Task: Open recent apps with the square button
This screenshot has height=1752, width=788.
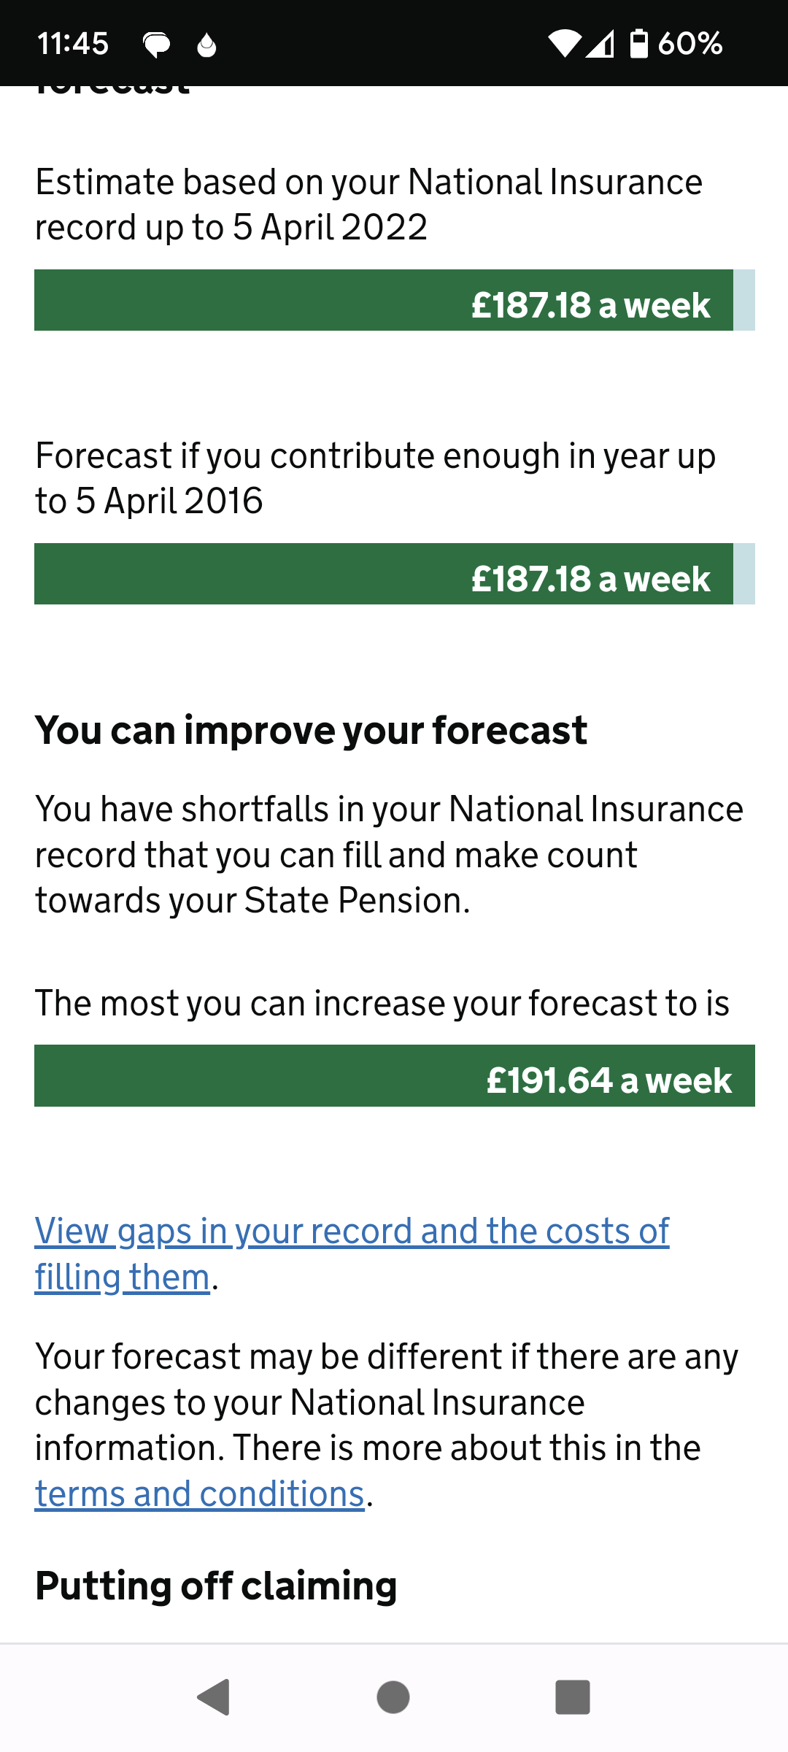Action: (573, 1697)
